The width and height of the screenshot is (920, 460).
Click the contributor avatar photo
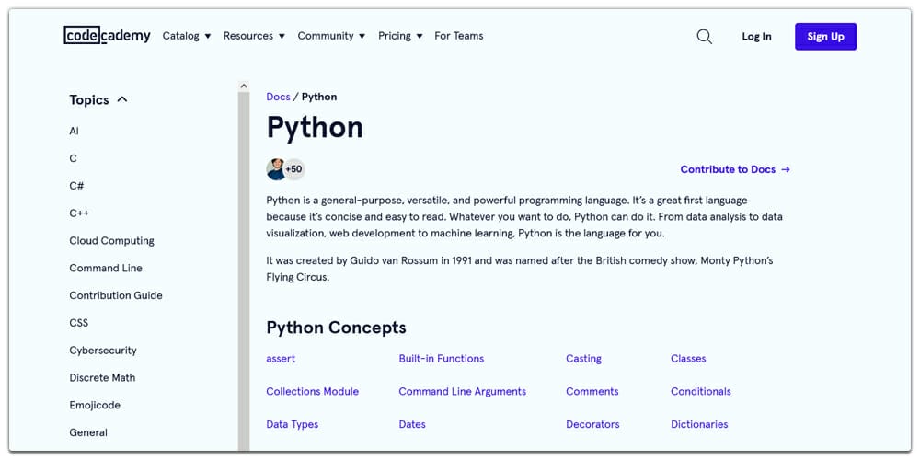pos(276,169)
